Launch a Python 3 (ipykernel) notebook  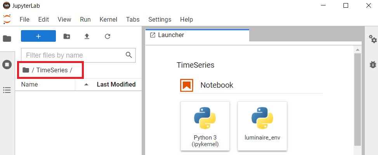point(205,126)
